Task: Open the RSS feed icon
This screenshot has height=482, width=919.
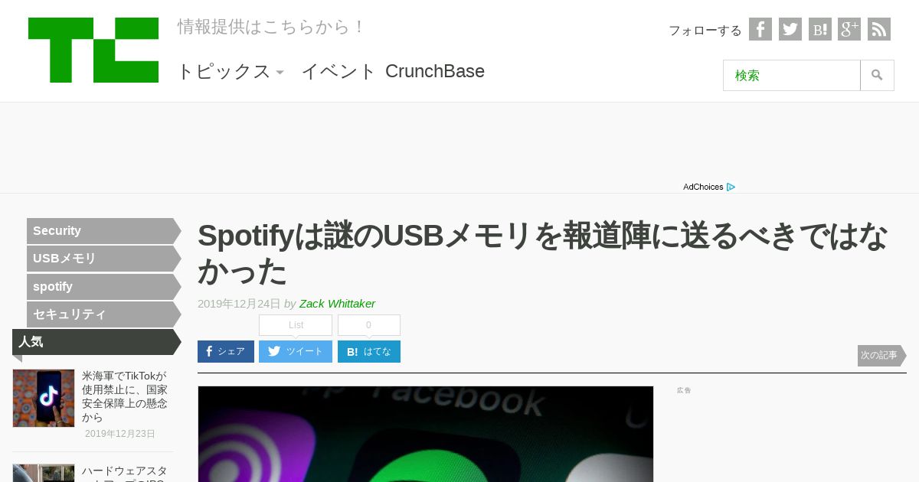Action: click(x=879, y=29)
